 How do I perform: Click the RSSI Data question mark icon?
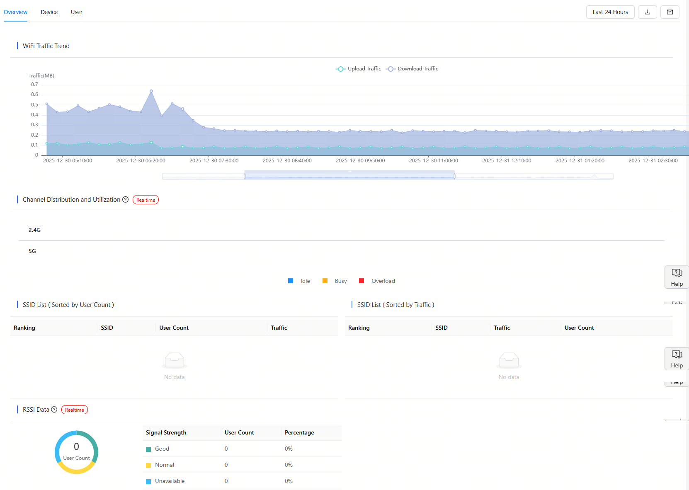(54, 410)
